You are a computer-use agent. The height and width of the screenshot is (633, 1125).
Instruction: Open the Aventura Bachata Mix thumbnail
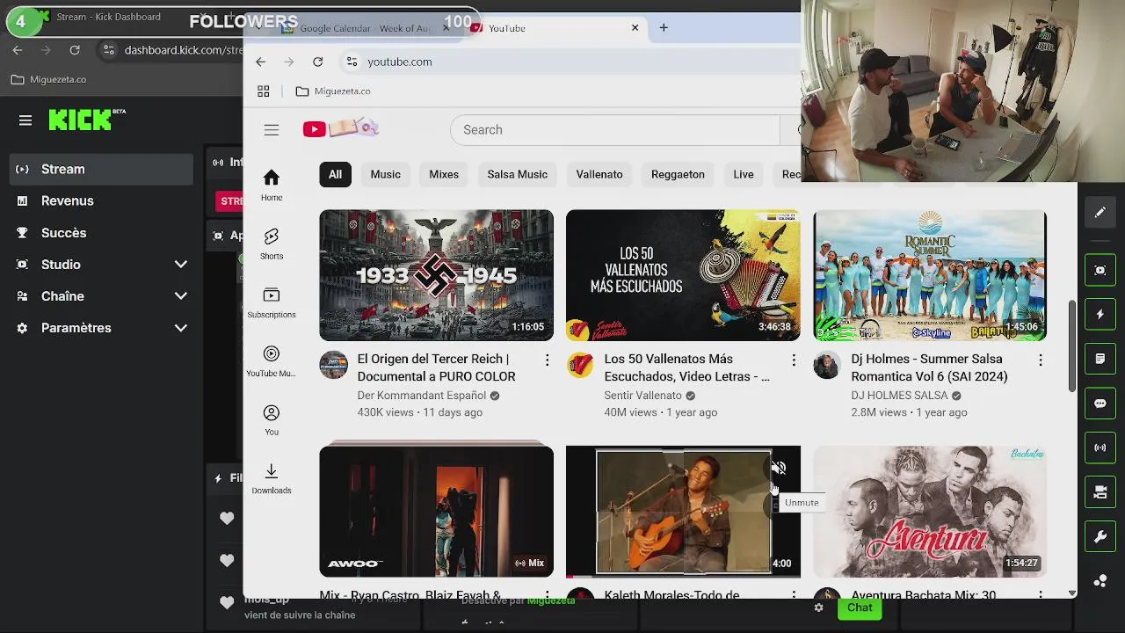(x=930, y=512)
